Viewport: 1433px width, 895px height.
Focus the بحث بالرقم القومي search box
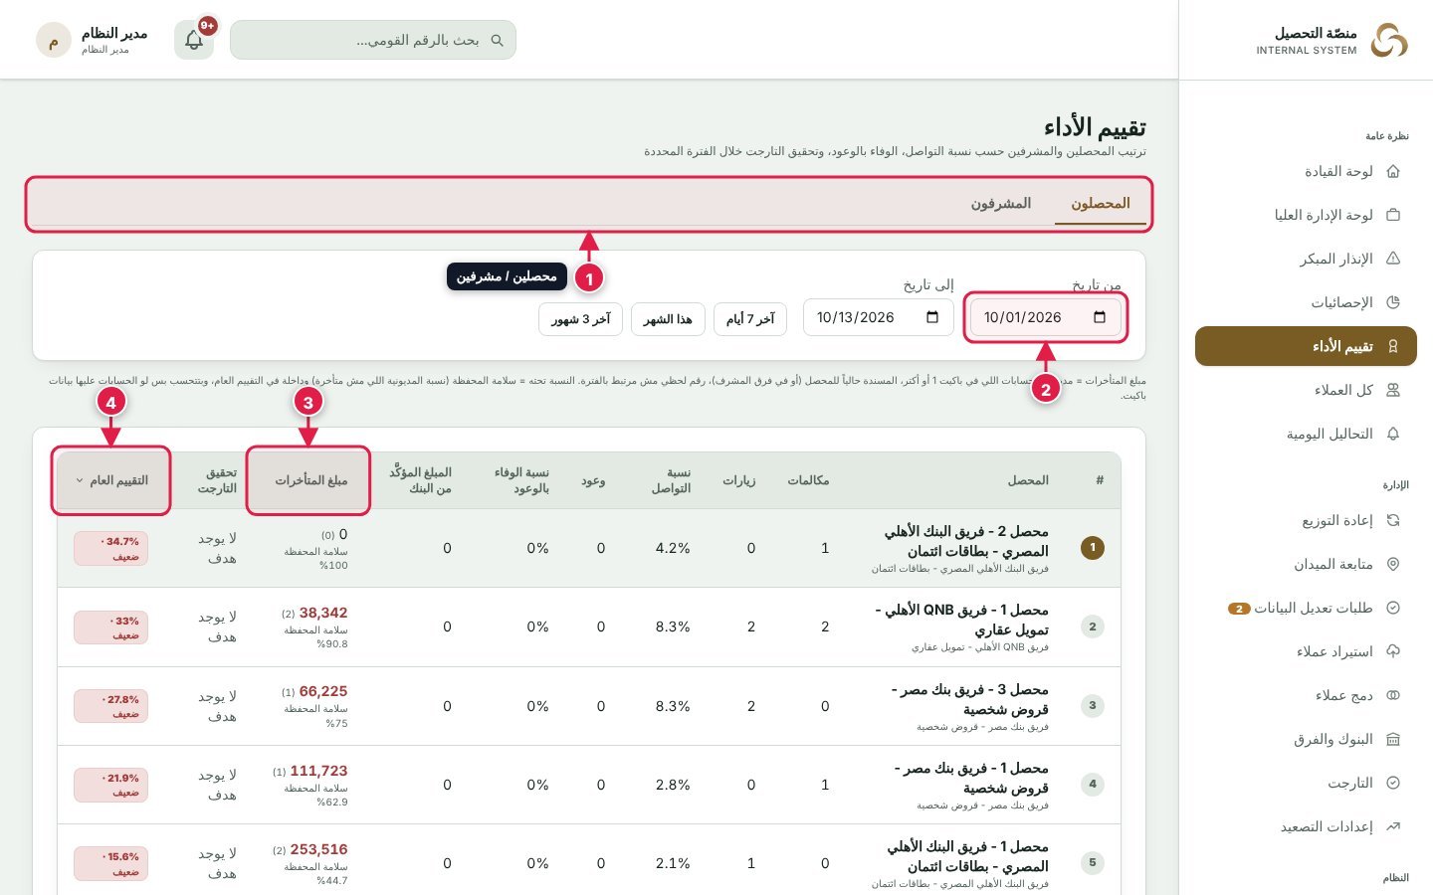373,40
